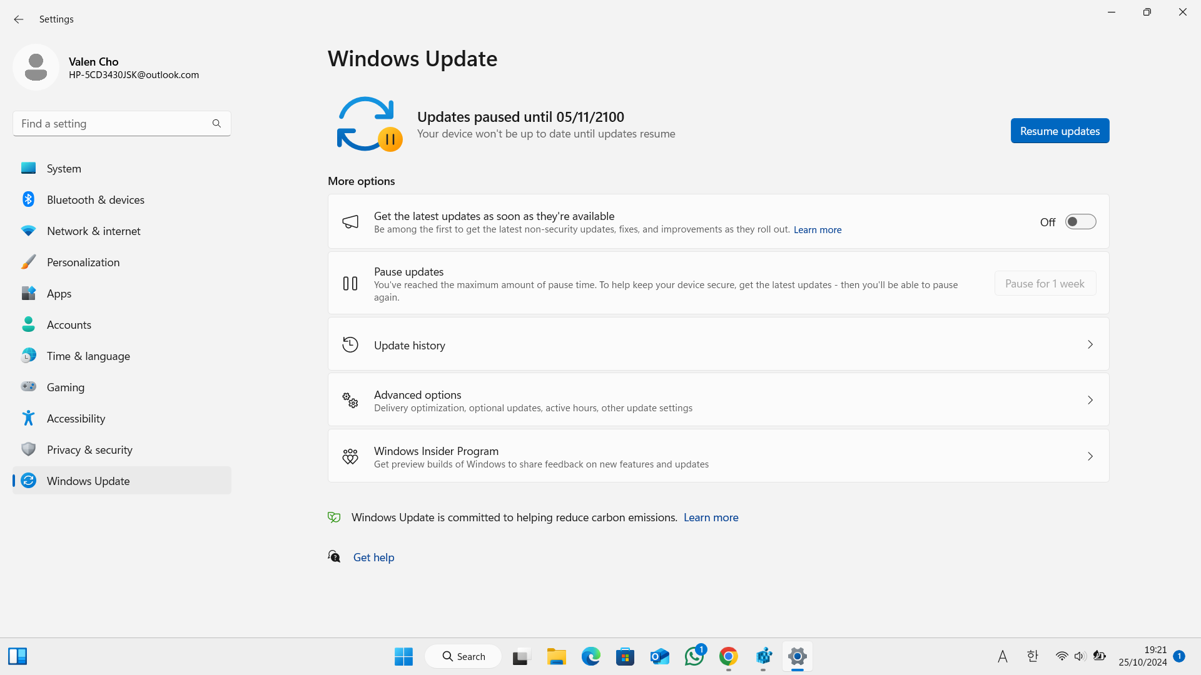This screenshot has height=675, width=1201.
Task: Click the megaphone icon for latest updates
Action: pyautogui.click(x=350, y=222)
